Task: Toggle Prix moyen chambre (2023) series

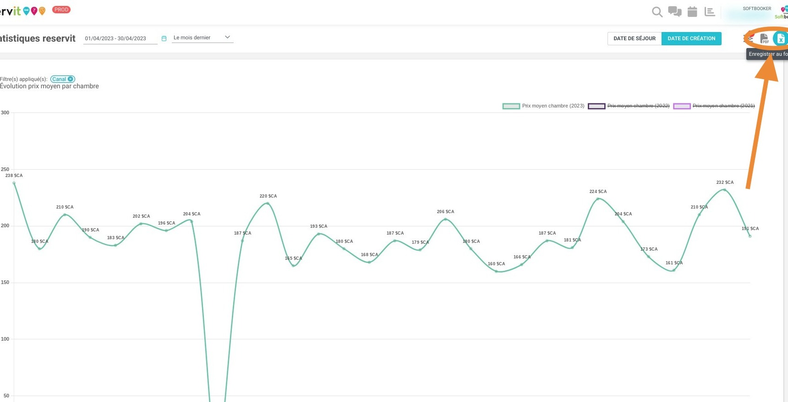Action: click(543, 106)
